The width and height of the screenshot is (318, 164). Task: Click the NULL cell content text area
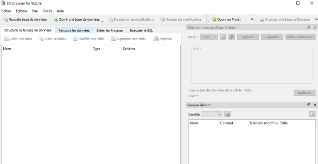click(x=252, y=64)
